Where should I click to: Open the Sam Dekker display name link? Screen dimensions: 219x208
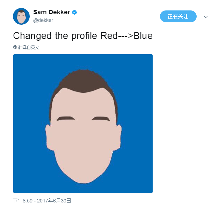[52, 12]
